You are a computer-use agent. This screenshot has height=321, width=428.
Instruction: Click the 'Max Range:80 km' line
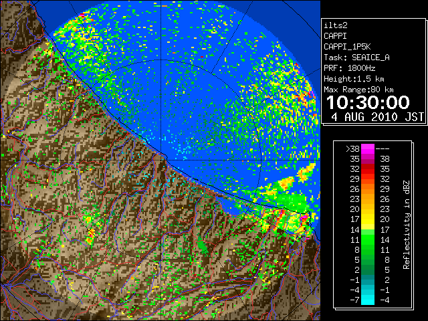click(x=358, y=90)
